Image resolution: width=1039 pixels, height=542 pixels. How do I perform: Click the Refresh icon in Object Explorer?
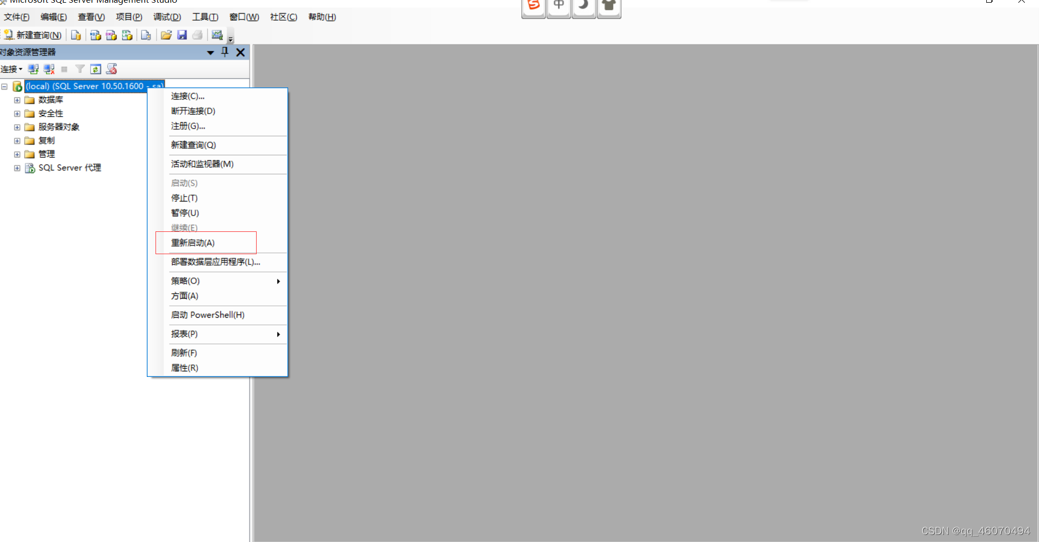pyautogui.click(x=96, y=69)
